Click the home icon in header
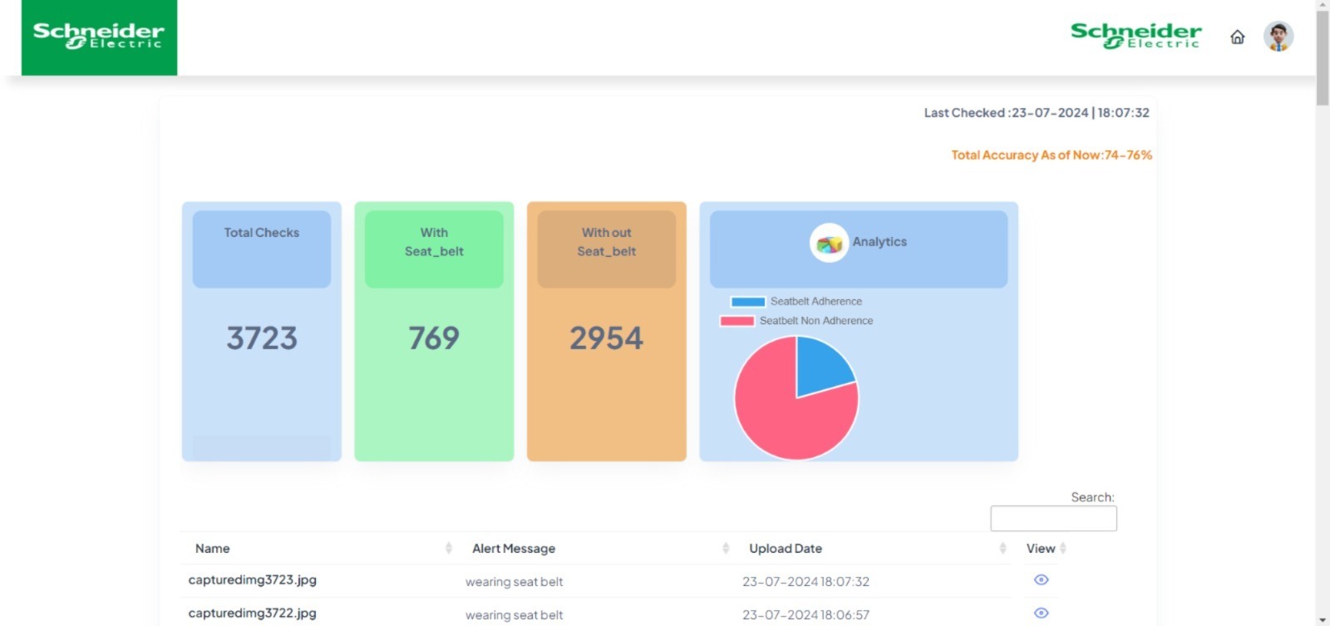Image resolution: width=1330 pixels, height=626 pixels. click(1237, 37)
